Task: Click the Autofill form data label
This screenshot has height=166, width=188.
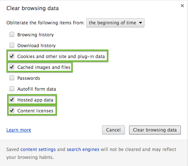Action: pos(37,89)
